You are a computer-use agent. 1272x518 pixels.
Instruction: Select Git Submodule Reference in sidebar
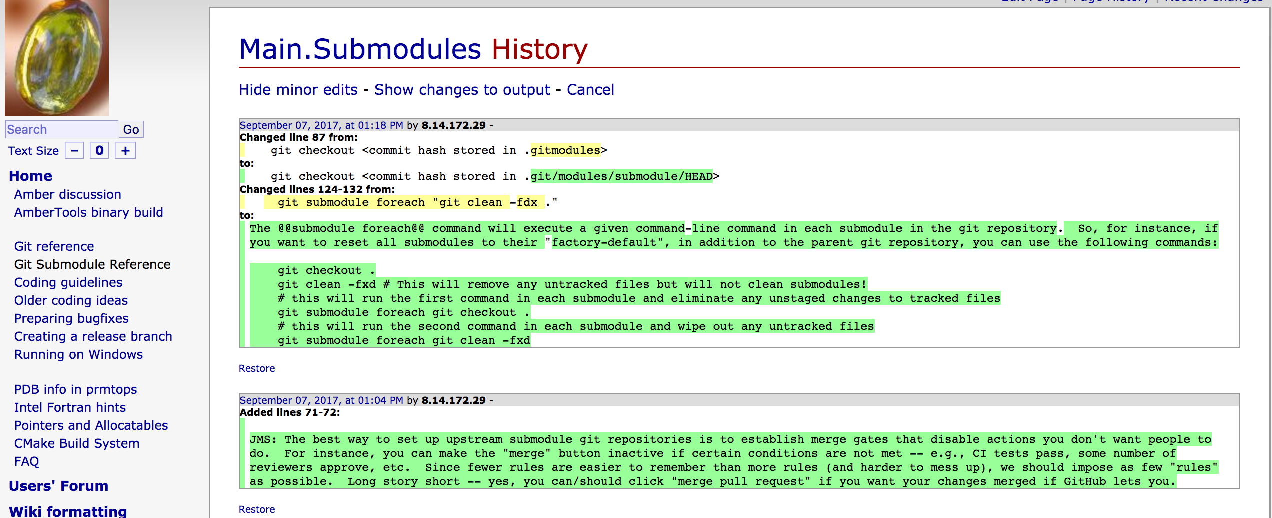[92, 264]
